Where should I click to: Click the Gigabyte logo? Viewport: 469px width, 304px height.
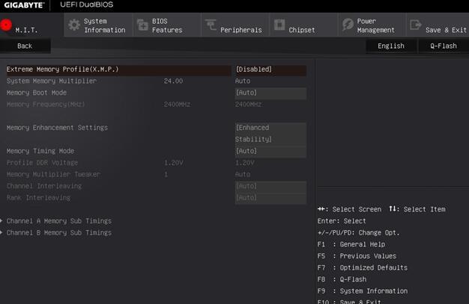point(25,5)
